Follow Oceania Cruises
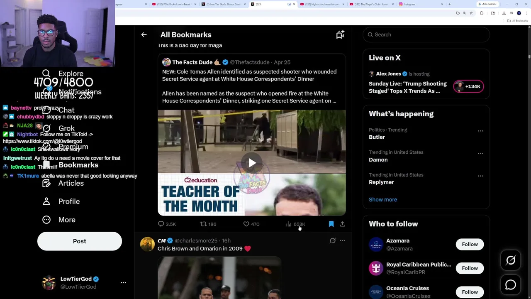Screen dimensions: 531x299 point(470,292)
